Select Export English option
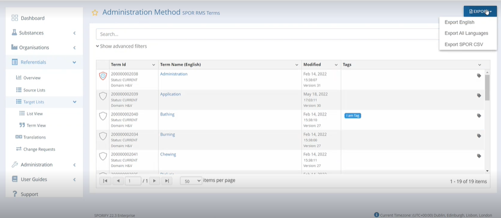Viewport: 501px width, 218px height. pyautogui.click(x=459, y=22)
